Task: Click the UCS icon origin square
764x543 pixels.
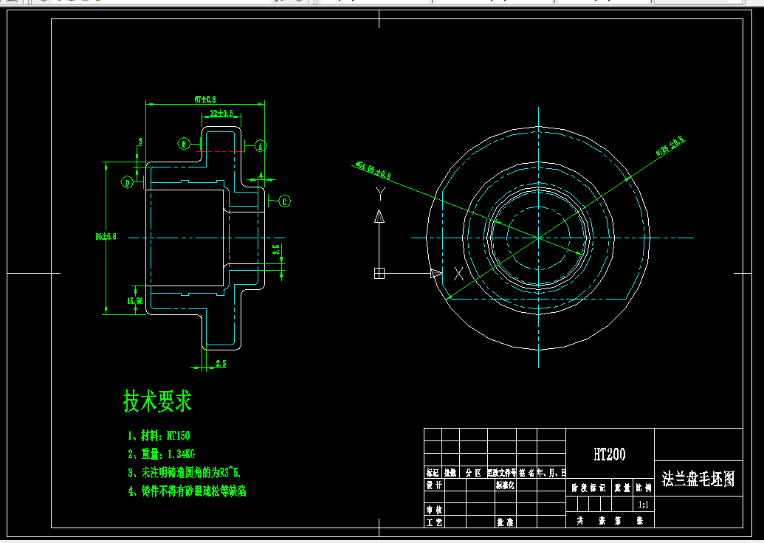Action: (x=379, y=273)
